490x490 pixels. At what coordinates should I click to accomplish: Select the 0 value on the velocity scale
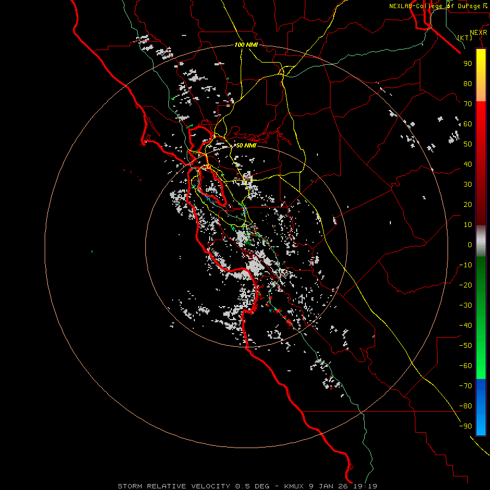[470, 245]
